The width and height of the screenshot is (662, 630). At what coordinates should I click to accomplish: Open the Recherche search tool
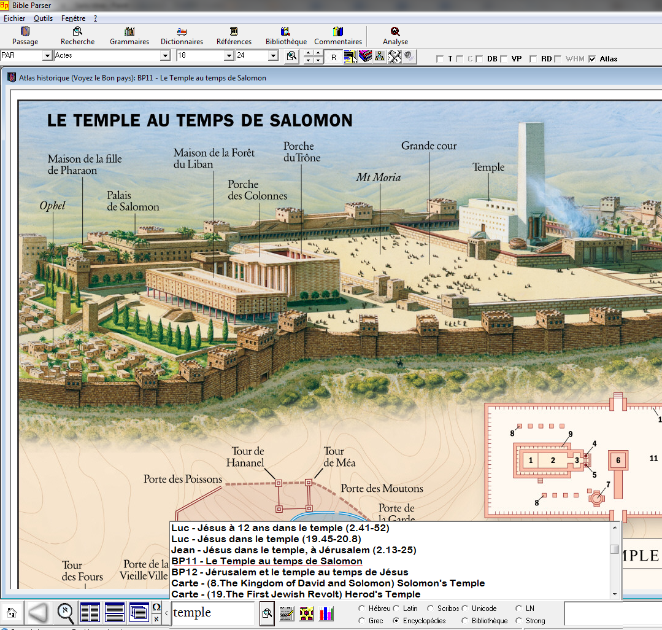coord(78,36)
